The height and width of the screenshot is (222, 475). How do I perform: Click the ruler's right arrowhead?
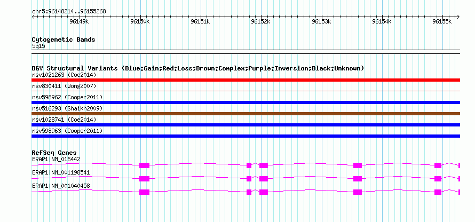[458, 17]
